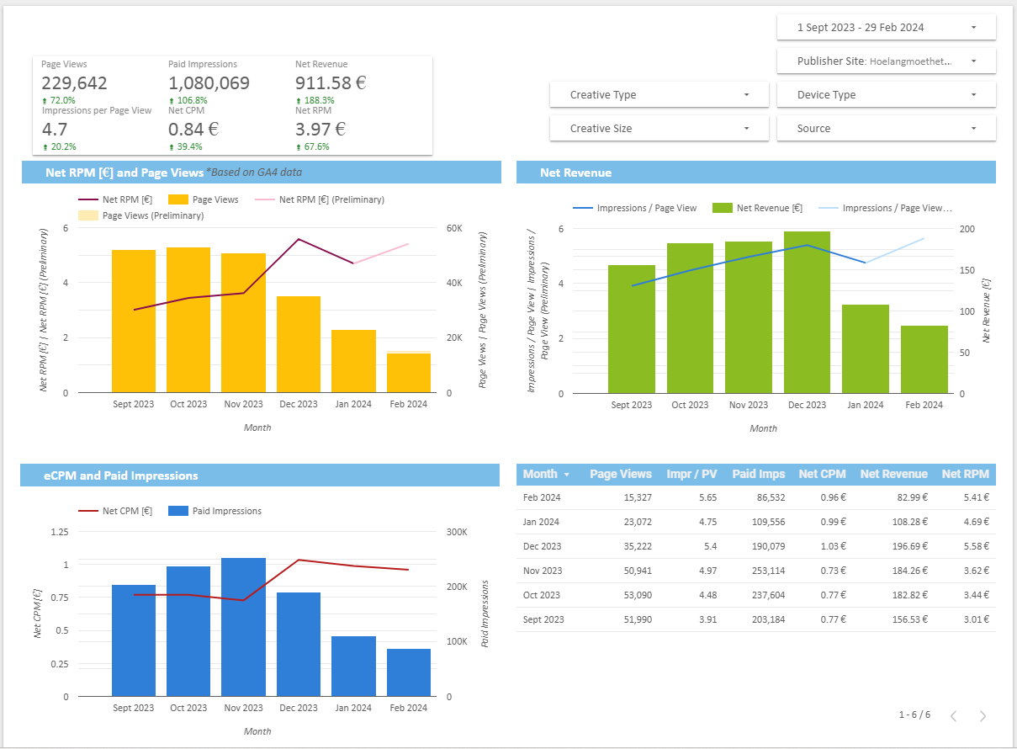Toggle green Net Revenue [€] legend item
1017x749 pixels.
[x=757, y=208]
